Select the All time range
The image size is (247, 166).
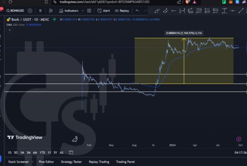click(x=62, y=152)
